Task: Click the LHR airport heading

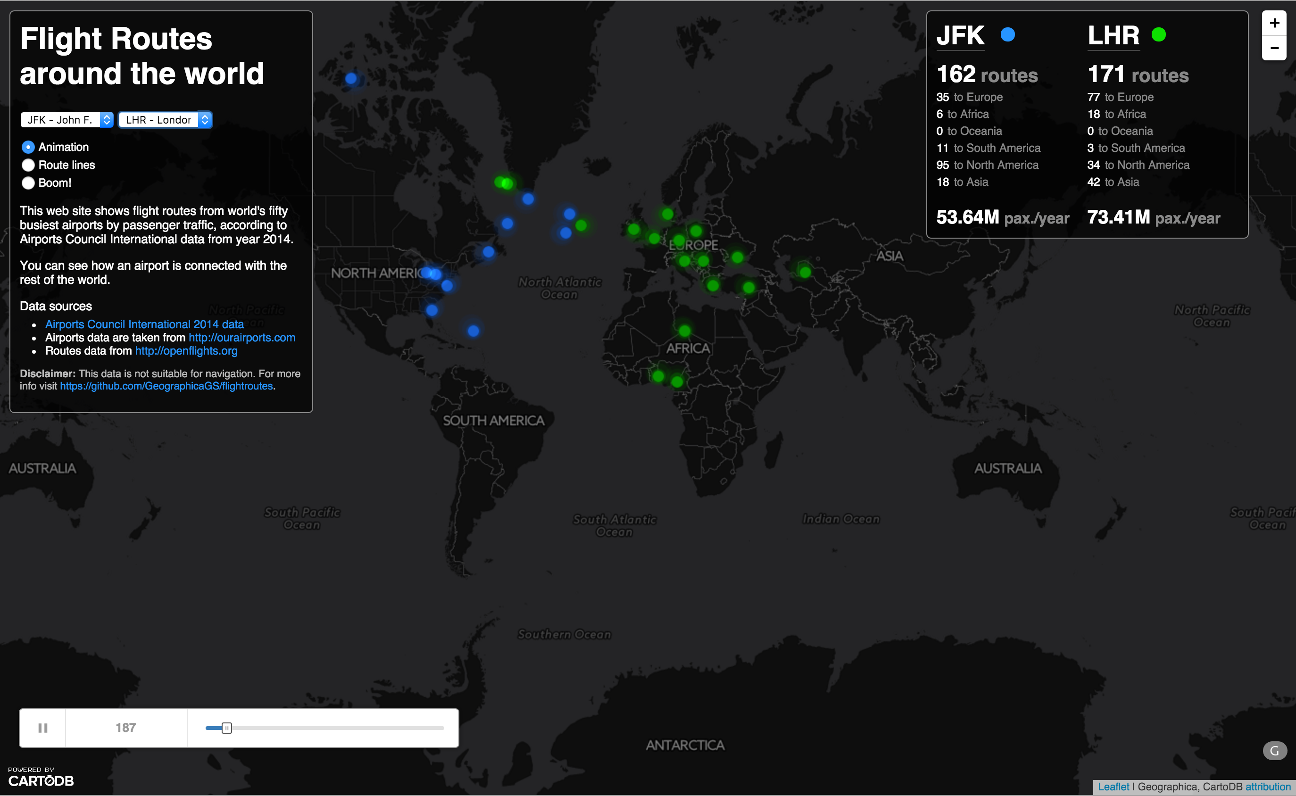Action: click(1113, 36)
